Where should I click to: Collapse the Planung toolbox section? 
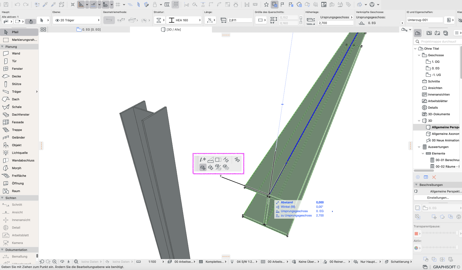tap(2, 47)
